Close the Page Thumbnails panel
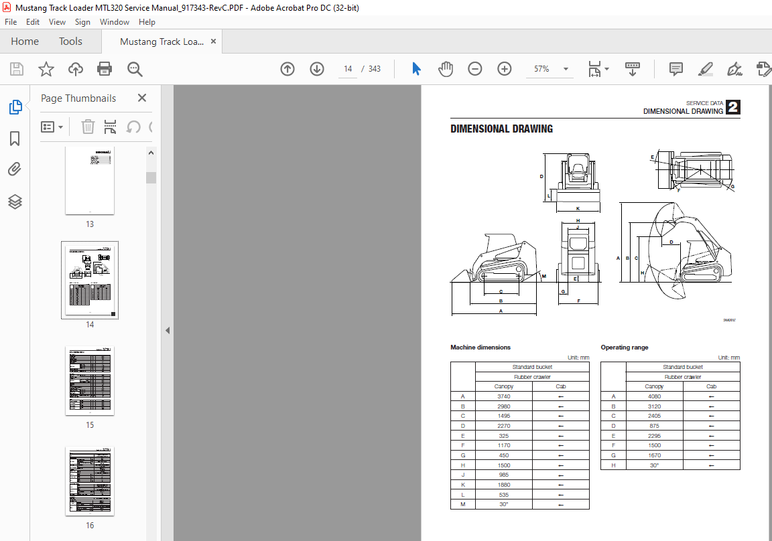Viewport: 772px width, 541px height. (x=142, y=98)
